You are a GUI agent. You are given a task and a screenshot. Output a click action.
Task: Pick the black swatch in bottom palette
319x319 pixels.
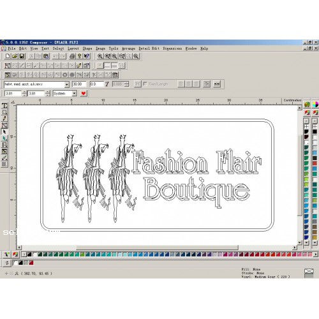point(29,255)
